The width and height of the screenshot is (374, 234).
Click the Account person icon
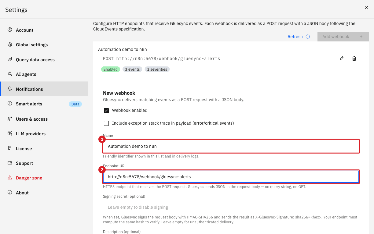click(x=10, y=30)
